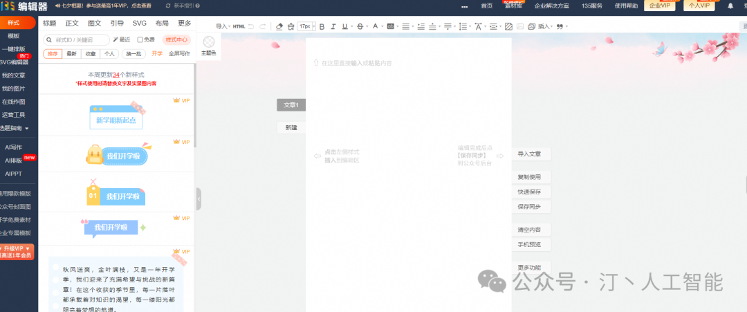The image size is (747, 312).
Task: Open the font color dropdown arrow
Action: click(382, 27)
